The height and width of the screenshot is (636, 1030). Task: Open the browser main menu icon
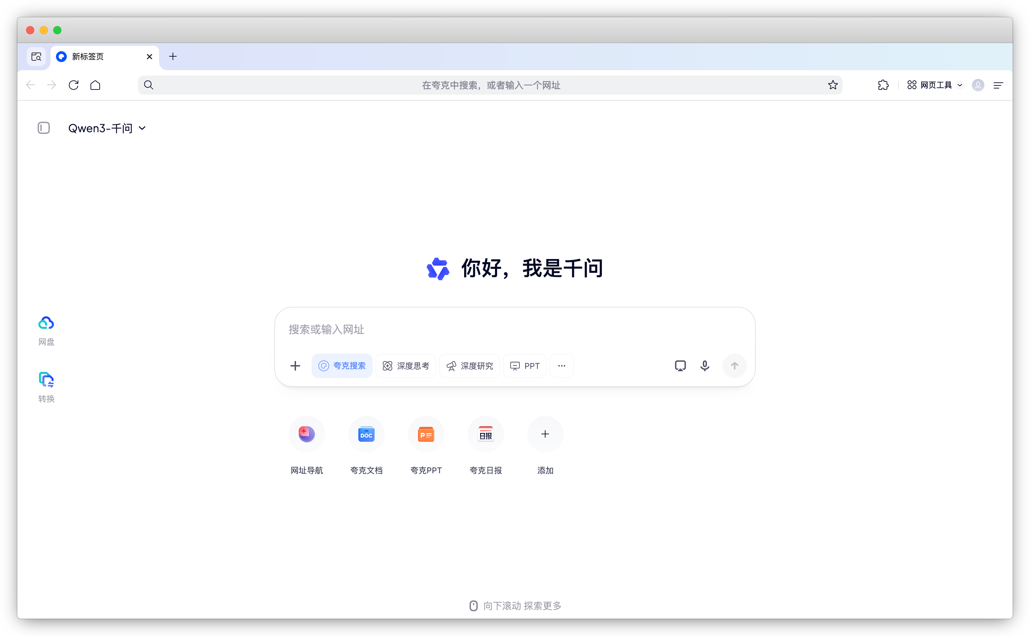pos(998,85)
